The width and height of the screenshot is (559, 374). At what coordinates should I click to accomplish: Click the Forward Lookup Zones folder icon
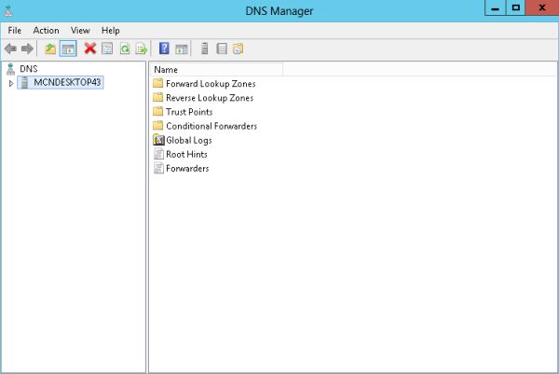(x=158, y=84)
